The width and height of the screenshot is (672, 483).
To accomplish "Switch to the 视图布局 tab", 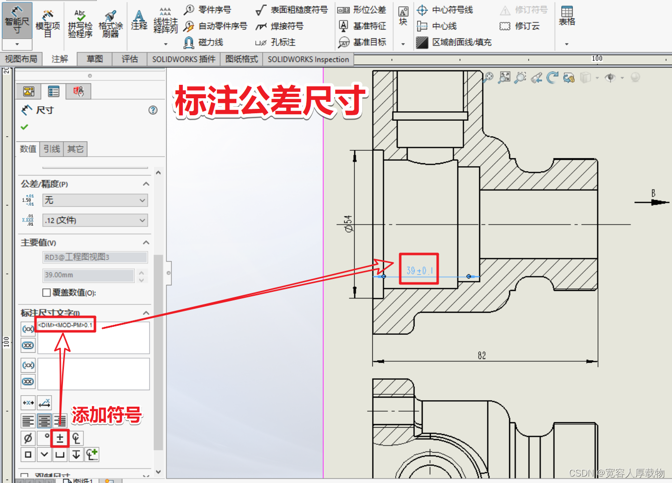I will click(21, 59).
